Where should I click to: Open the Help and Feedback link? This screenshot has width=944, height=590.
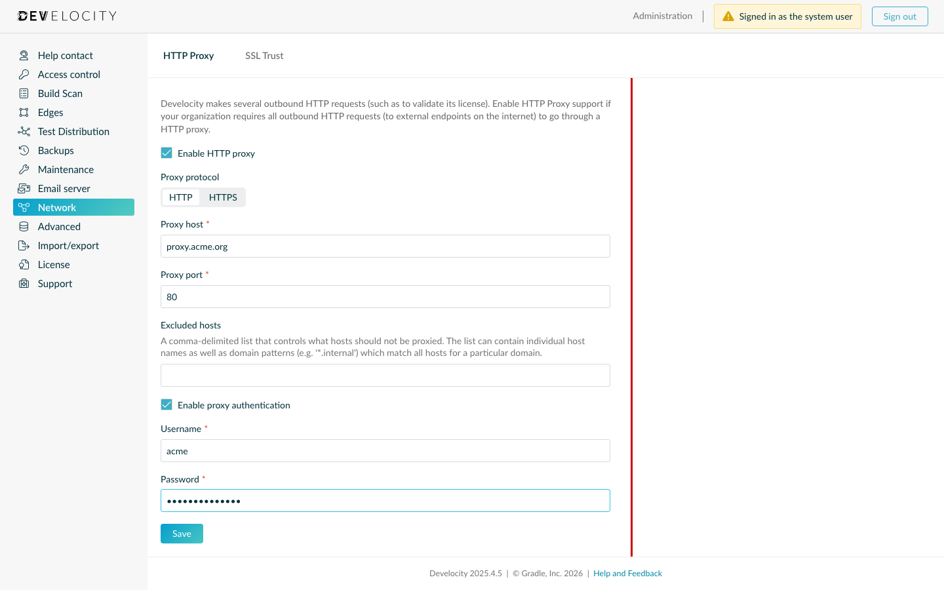[x=627, y=573]
